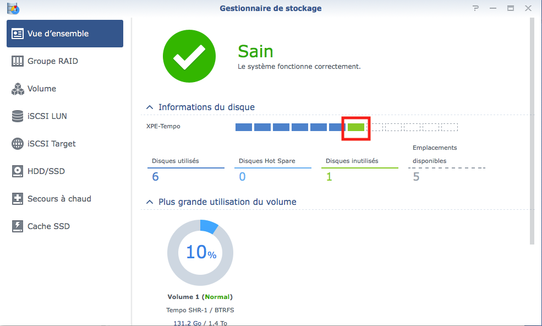Viewport: 542px width, 326px height.
Task: Click the HDD/SSD disk icon
Action: pos(18,171)
